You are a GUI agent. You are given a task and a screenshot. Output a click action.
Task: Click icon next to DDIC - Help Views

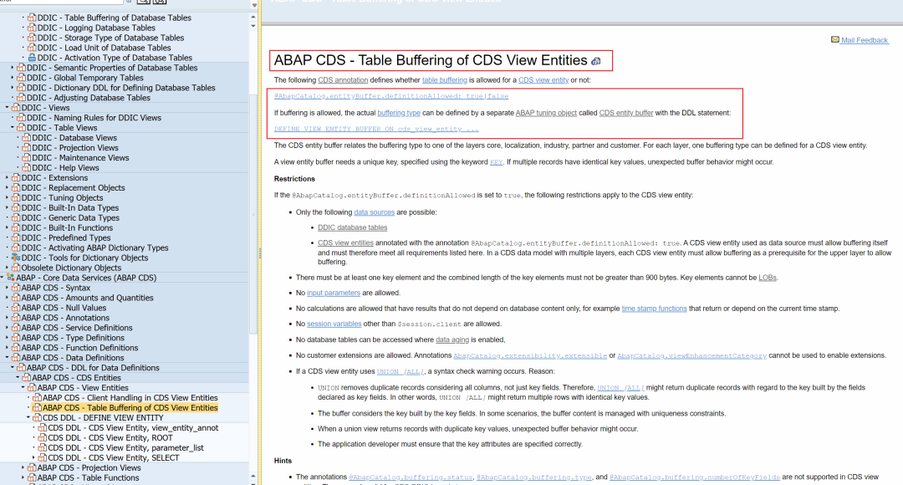pos(27,167)
